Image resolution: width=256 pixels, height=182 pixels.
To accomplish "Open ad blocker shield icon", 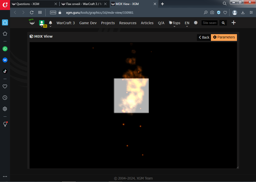I will click(219, 12).
